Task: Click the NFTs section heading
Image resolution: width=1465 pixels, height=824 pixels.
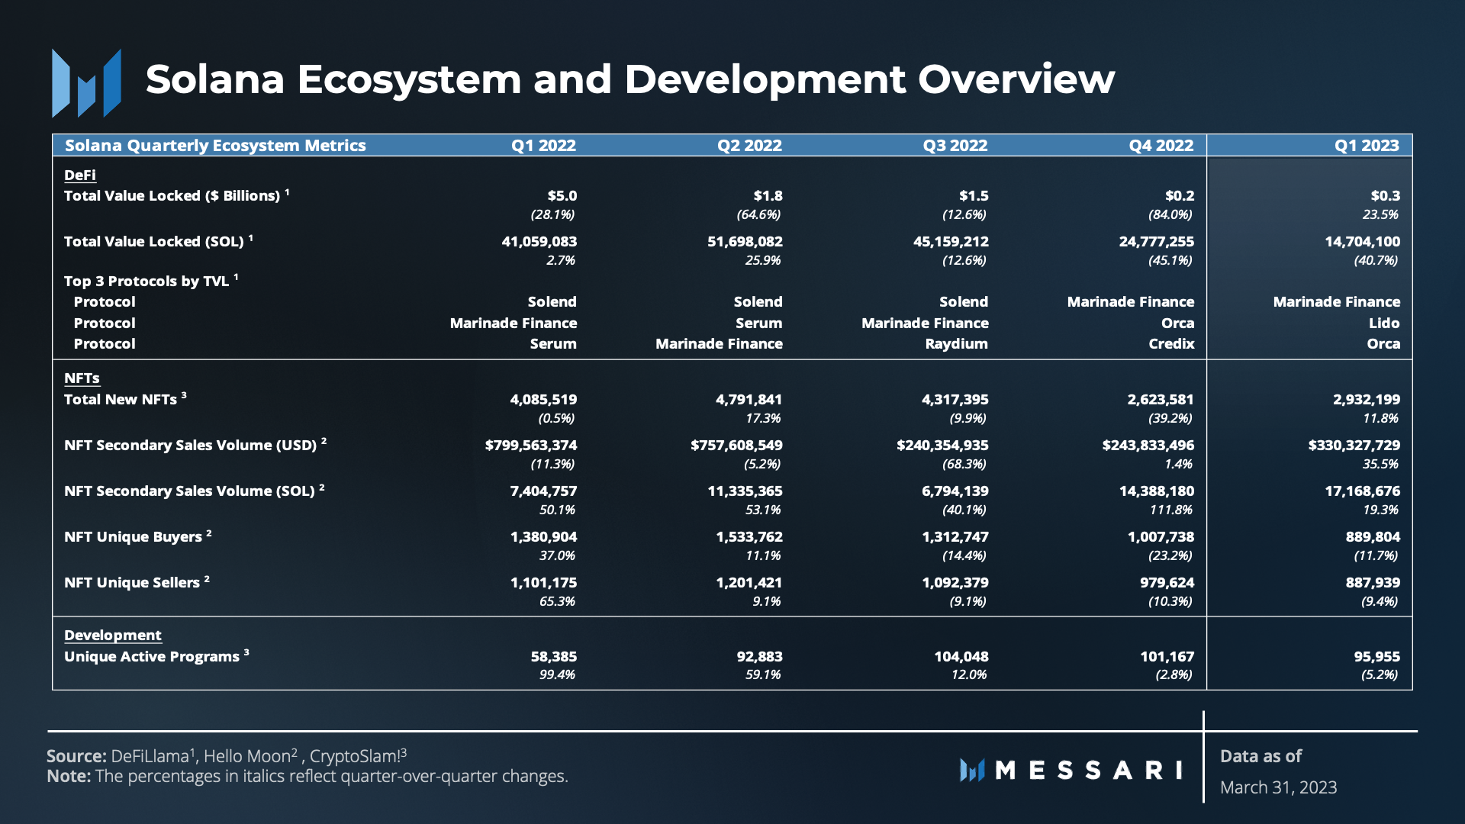Action: [82, 378]
